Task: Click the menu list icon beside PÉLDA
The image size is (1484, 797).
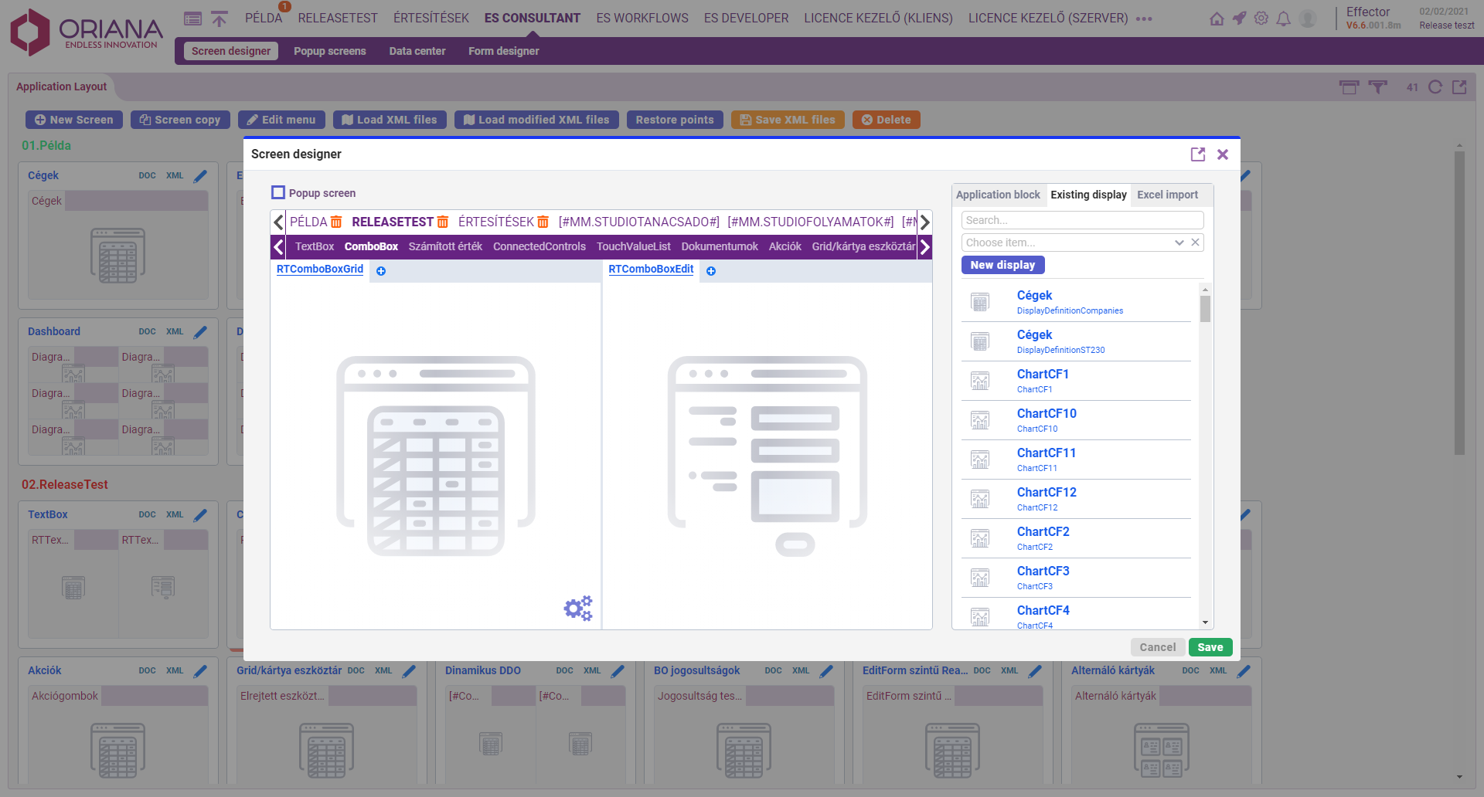Action: pyautogui.click(x=193, y=19)
